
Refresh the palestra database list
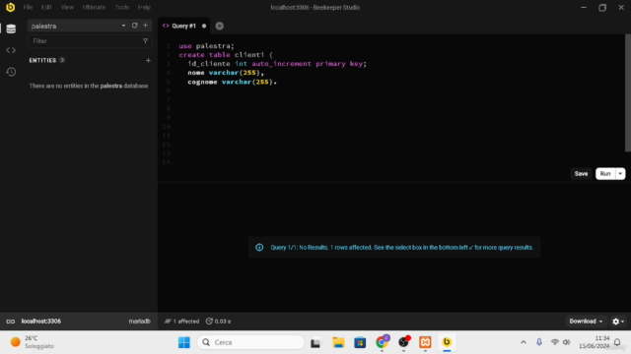click(134, 26)
